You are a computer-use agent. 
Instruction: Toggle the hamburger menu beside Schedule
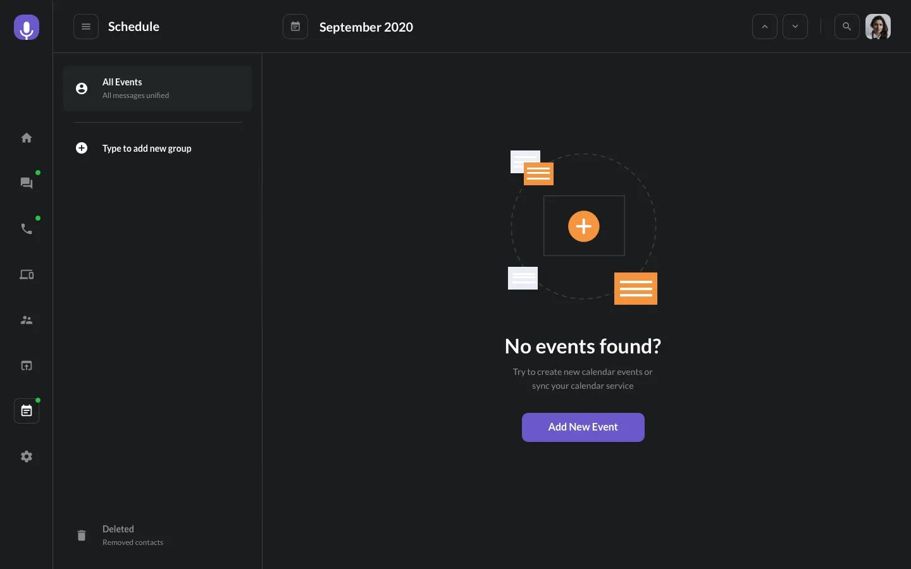(x=86, y=27)
